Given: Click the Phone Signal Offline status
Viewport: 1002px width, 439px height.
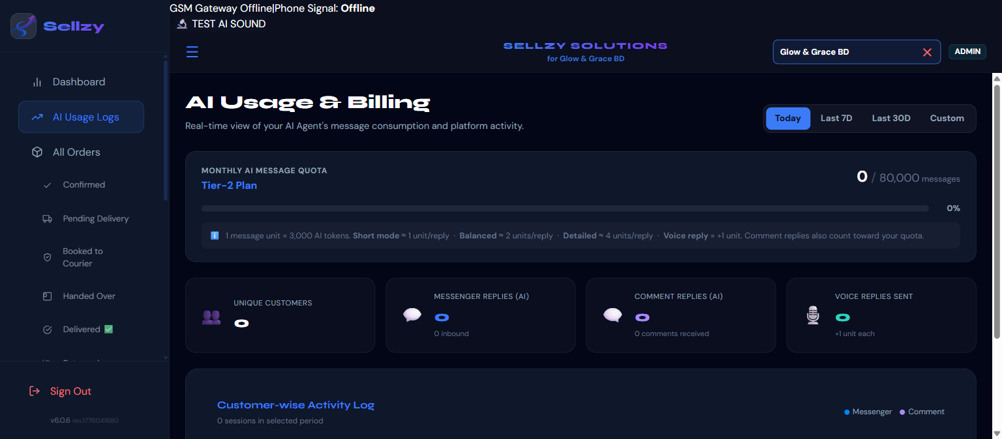Looking at the screenshot, I should tap(325, 8).
